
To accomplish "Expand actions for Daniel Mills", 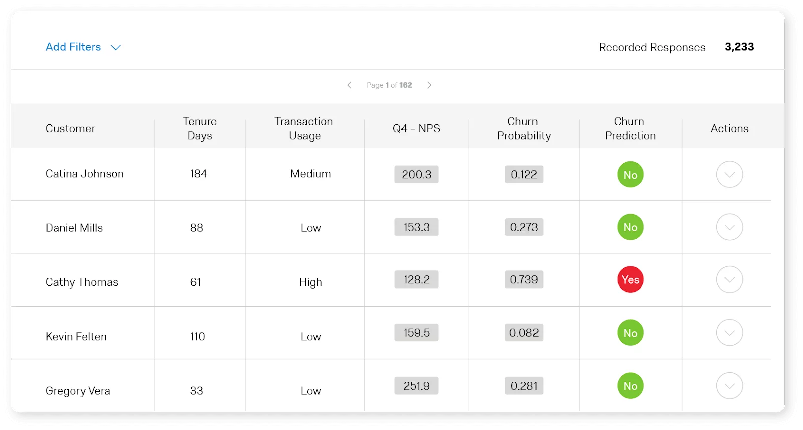I will pyautogui.click(x=729, y=227).
